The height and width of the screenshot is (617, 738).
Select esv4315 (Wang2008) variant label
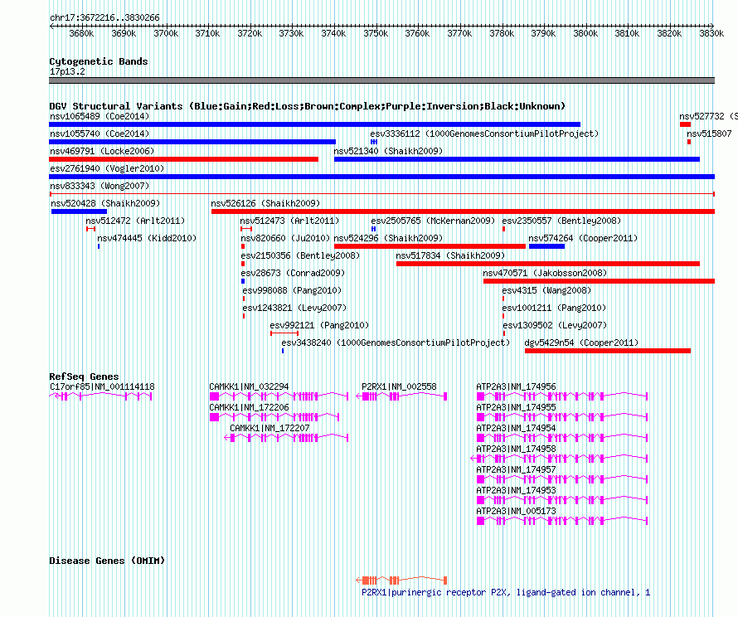click(x=546, y=290)
